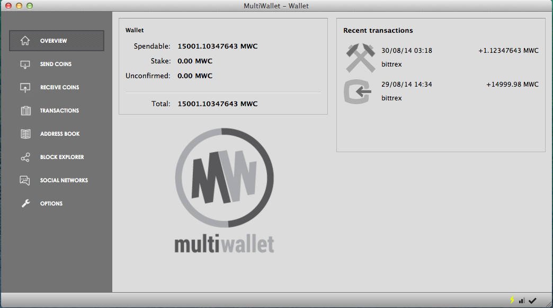This screenshot has width=553, height=308.
Task: Switch to TRANSACTIONS view
Action: pos(60,111)
